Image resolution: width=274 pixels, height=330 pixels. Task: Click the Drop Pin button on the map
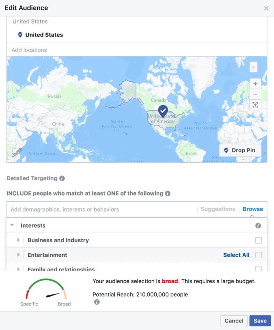tap(240, 150)
